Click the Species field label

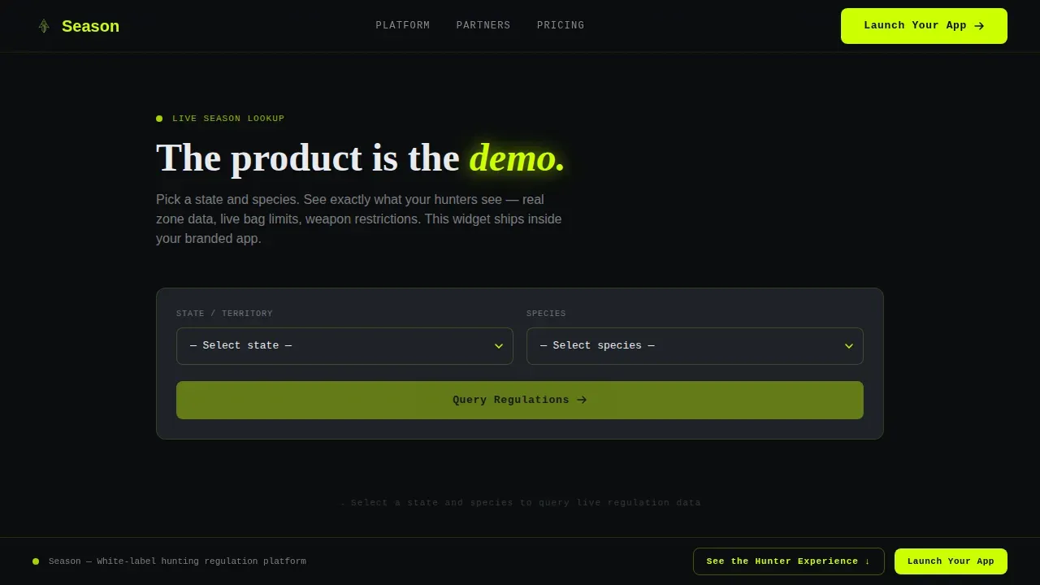coord(546,314)
